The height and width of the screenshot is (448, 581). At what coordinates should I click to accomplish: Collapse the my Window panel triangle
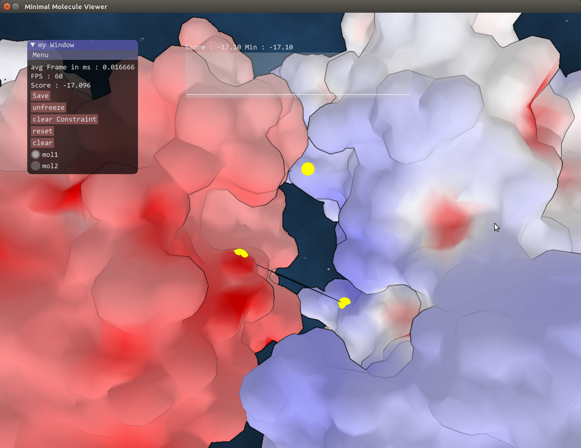pos(33,45)
